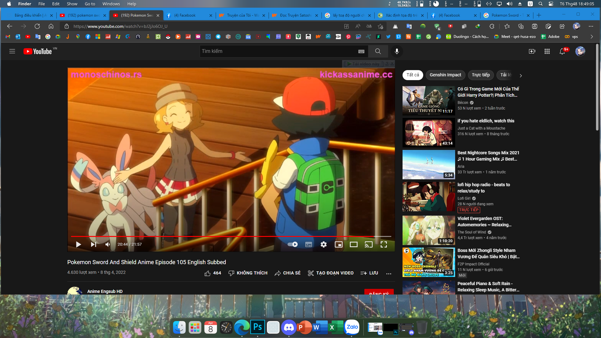The image size is (601, 338).
Task: Mute the video volume
Action: pos(108,244)
